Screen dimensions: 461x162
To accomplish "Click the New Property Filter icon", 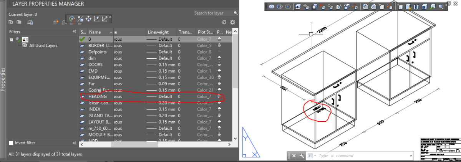I will pyautogui.click(x=11, y=22).
